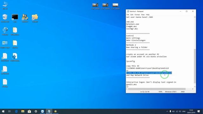Click the 'fsmgmt.msc' line
This screenshot has width=203, height=114.
click(132, 26)
